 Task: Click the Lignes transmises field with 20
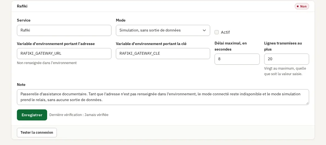point(287,59)
